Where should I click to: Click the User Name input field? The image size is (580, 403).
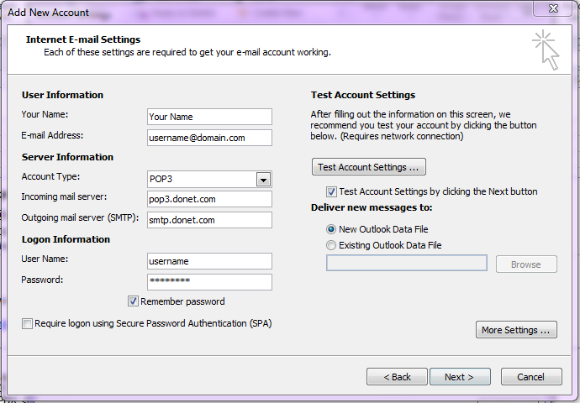(209, 261)
